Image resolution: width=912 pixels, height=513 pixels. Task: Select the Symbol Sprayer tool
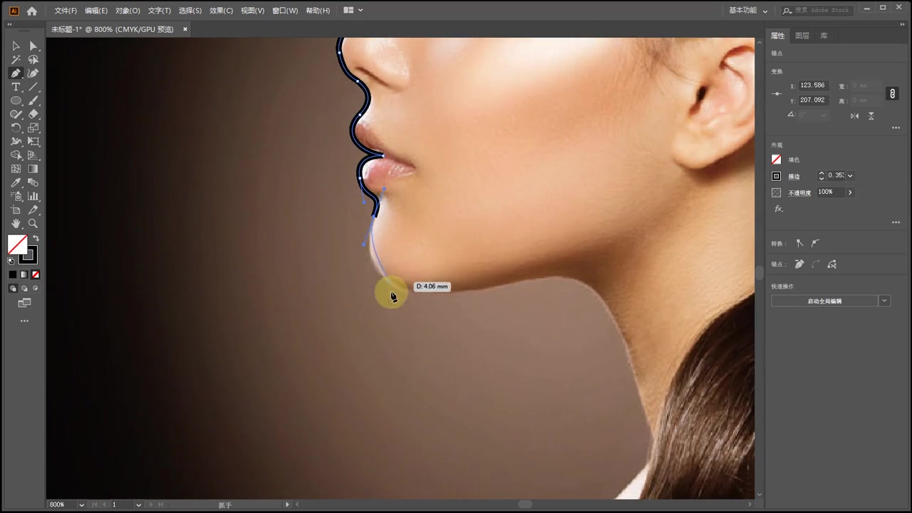(x=16, y=197)
